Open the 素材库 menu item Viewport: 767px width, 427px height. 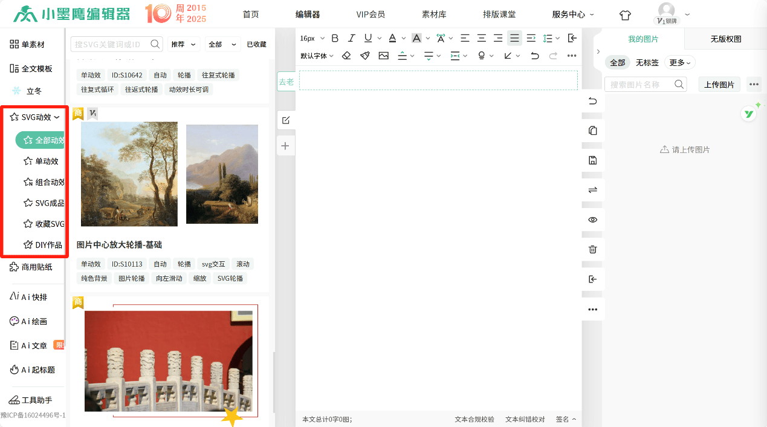[434, 15]
